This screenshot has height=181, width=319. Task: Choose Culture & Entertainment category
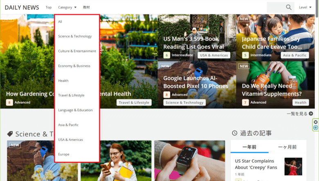77,51
